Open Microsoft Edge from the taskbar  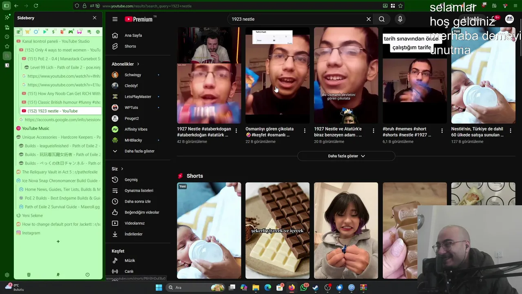(268, 287)
